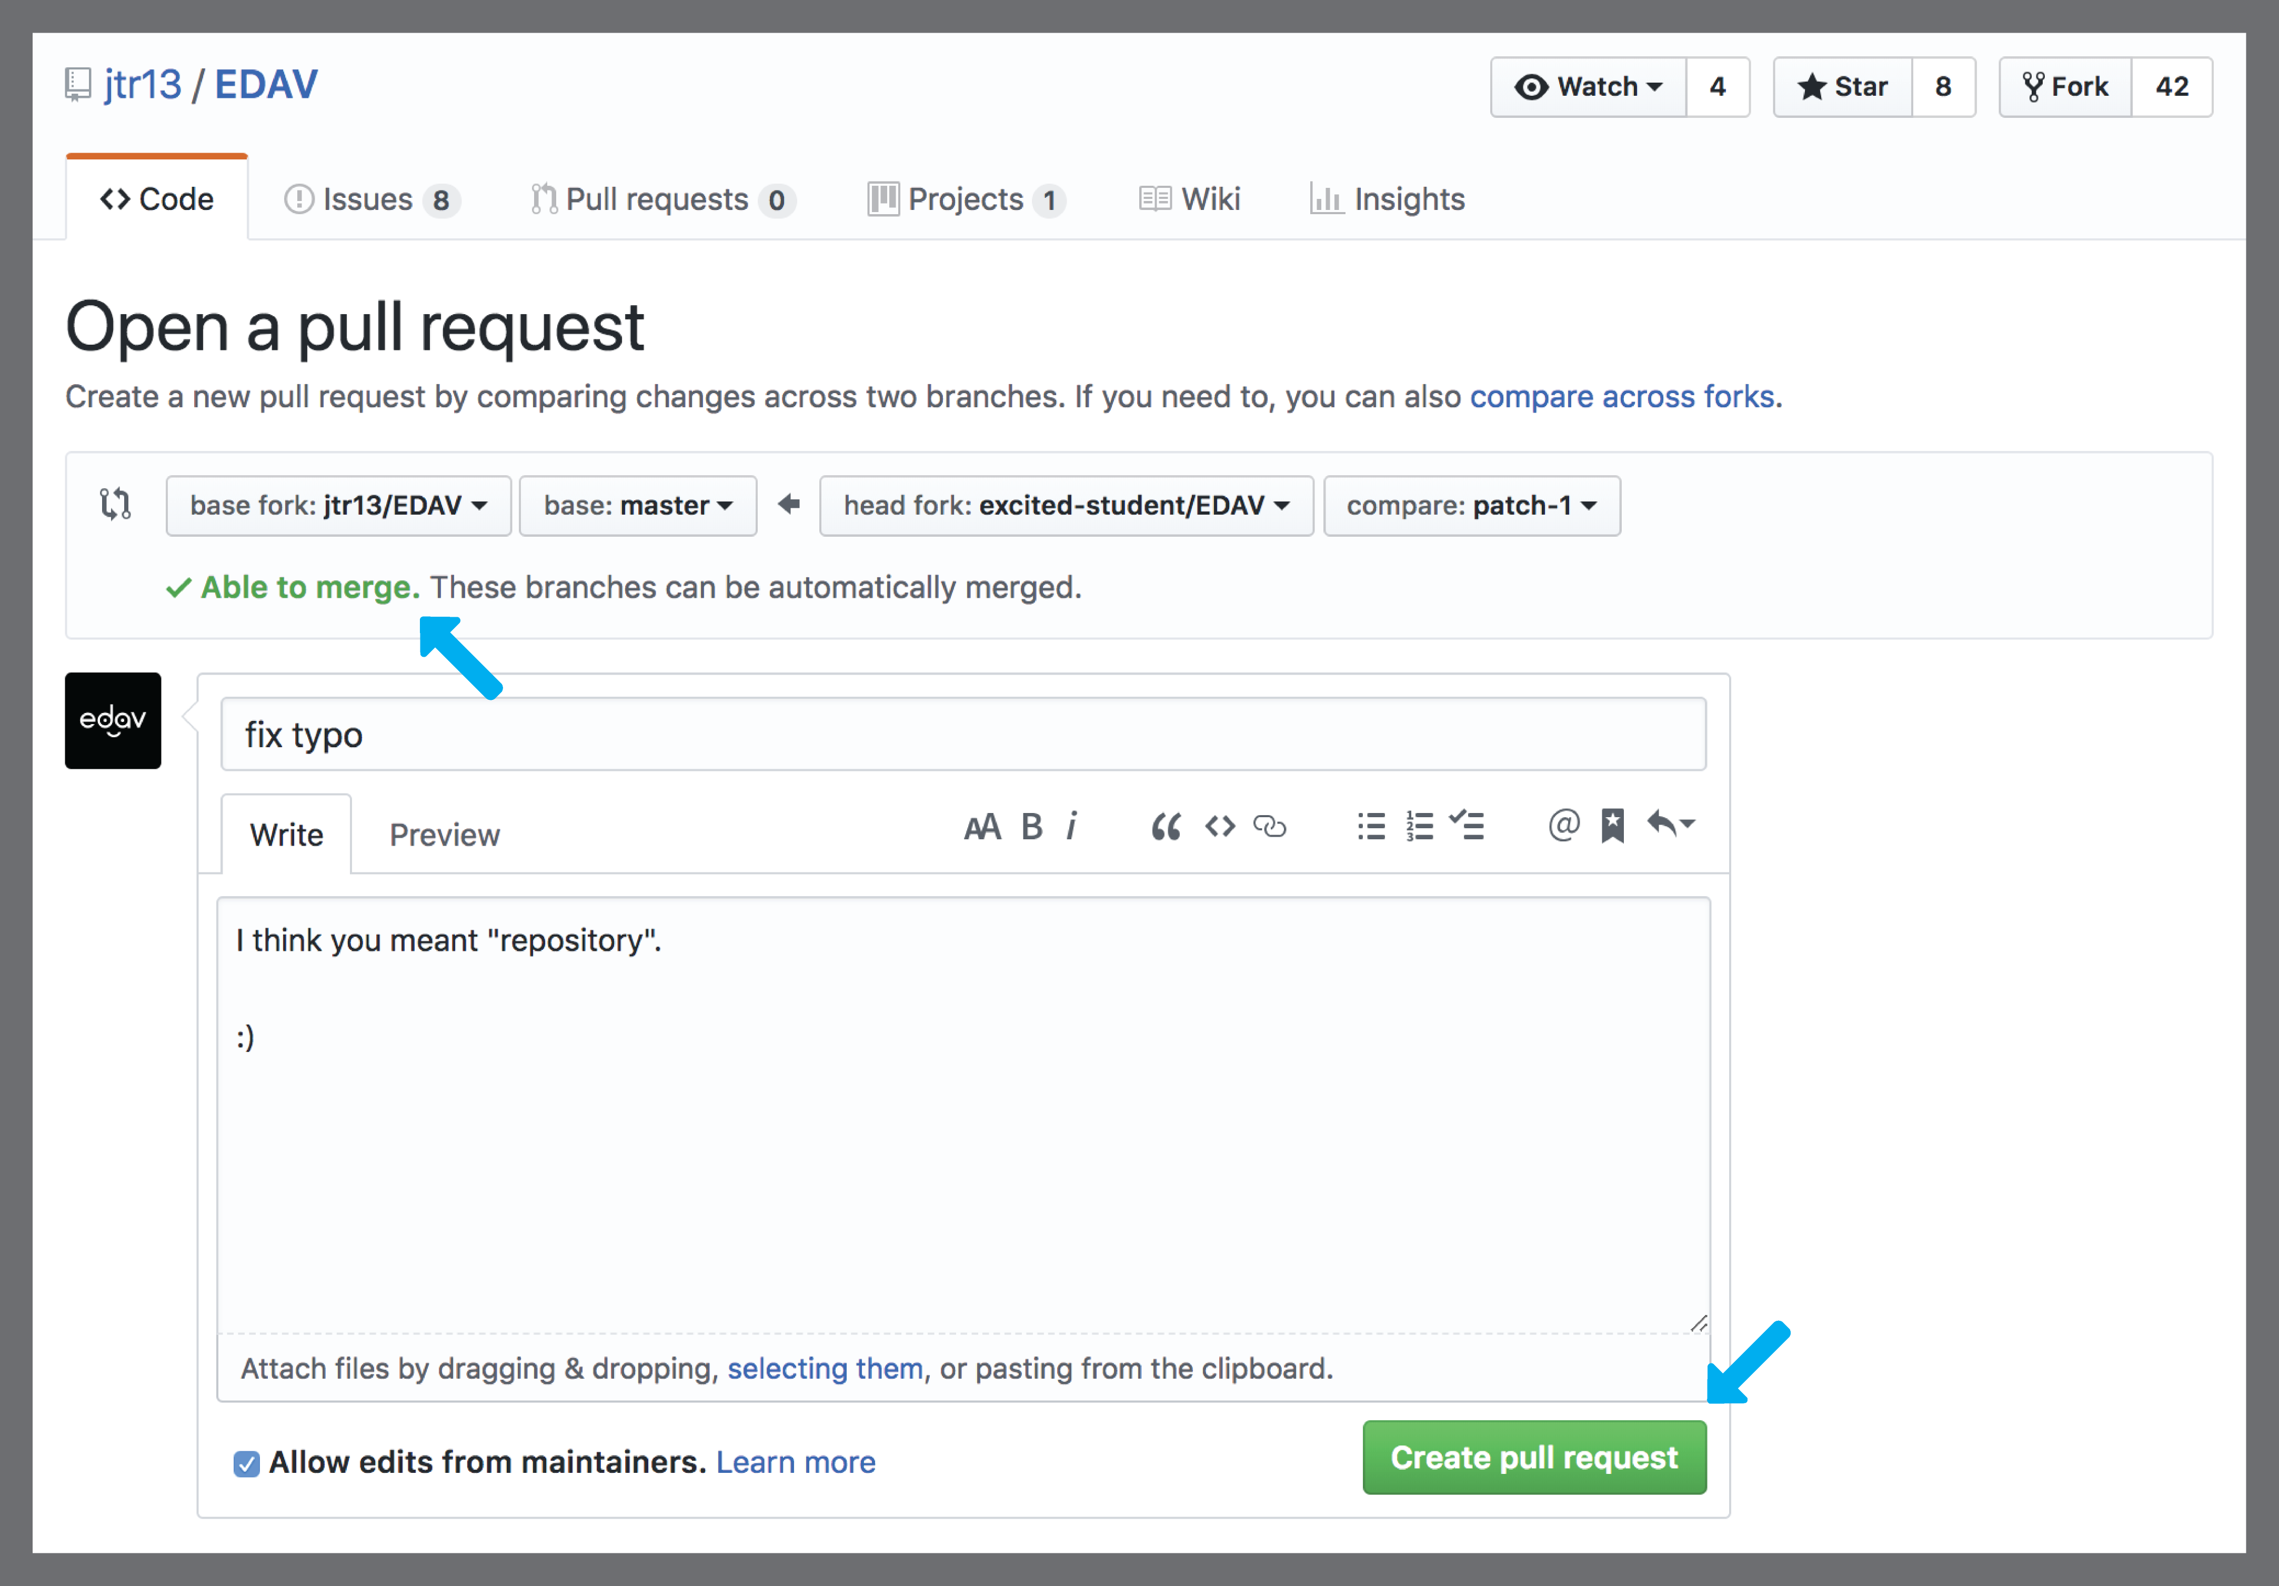This screenshot has height=1586, width=2279.
Task: Add a numbered list
Action: click(1419, 827)
